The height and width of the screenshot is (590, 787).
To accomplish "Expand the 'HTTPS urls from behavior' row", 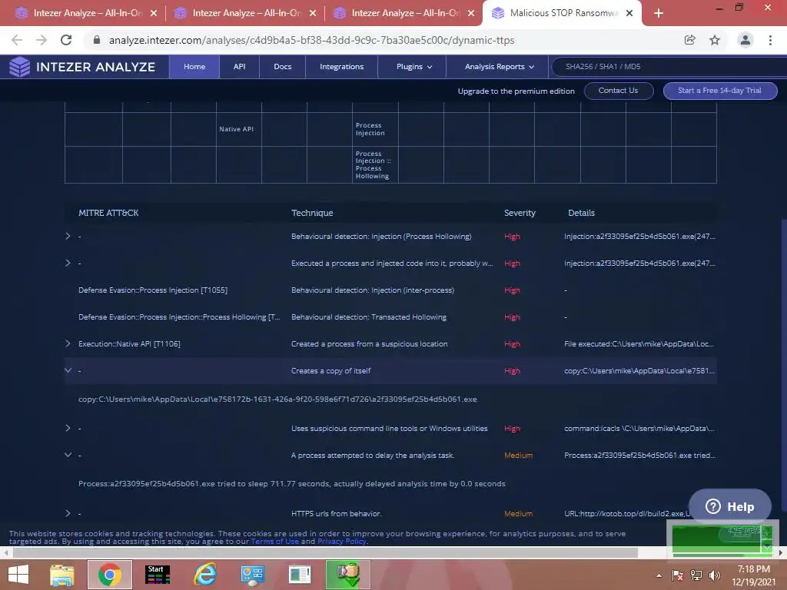I will point(68,513).
